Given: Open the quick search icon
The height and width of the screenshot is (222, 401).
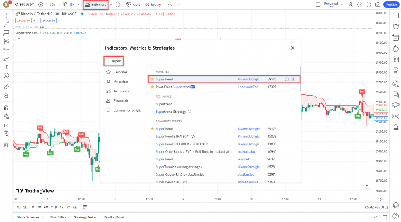Looking at the screenshot, I should (x=350, y=5).
